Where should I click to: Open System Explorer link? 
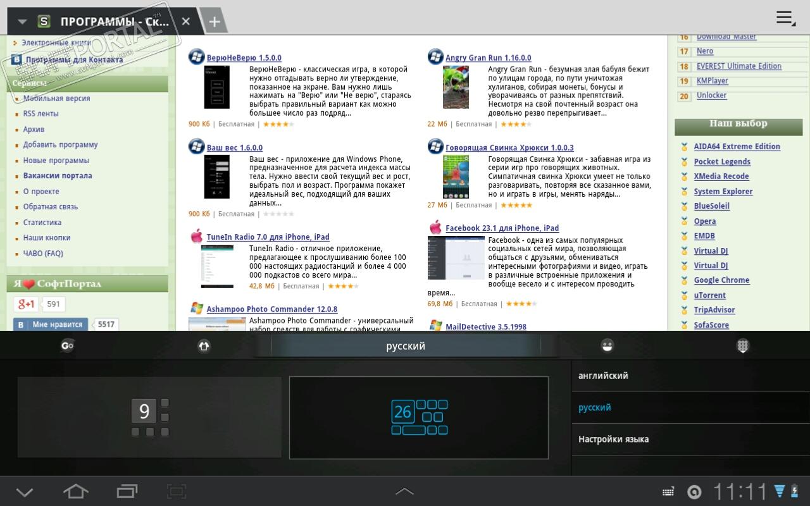pos(723,192)
